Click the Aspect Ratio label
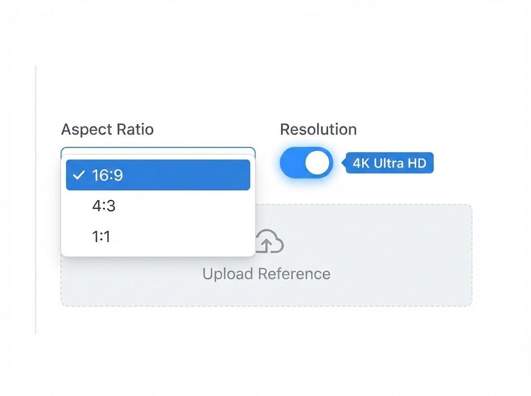This screenshot has width=531, height=396. point(107,129)
